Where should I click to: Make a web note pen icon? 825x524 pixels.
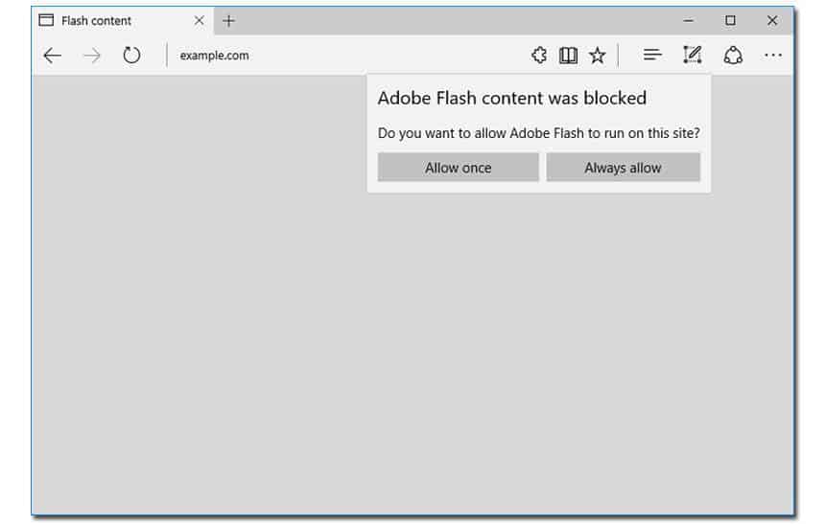693,55
